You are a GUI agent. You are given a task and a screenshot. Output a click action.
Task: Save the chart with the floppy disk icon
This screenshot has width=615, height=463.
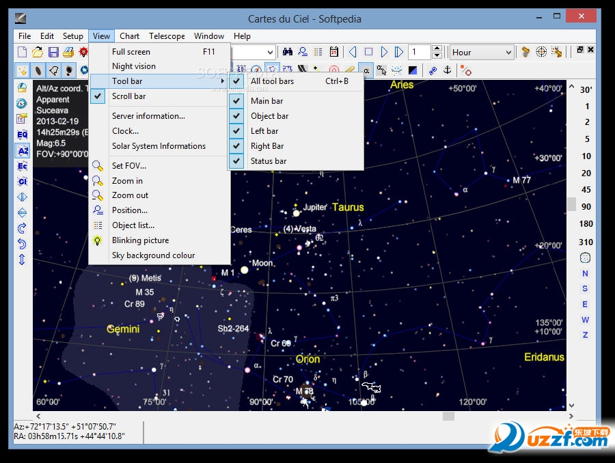pos(53,52)
